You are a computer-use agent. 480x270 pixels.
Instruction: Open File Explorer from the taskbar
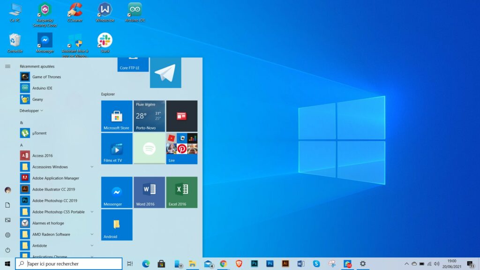pos(192,263)
